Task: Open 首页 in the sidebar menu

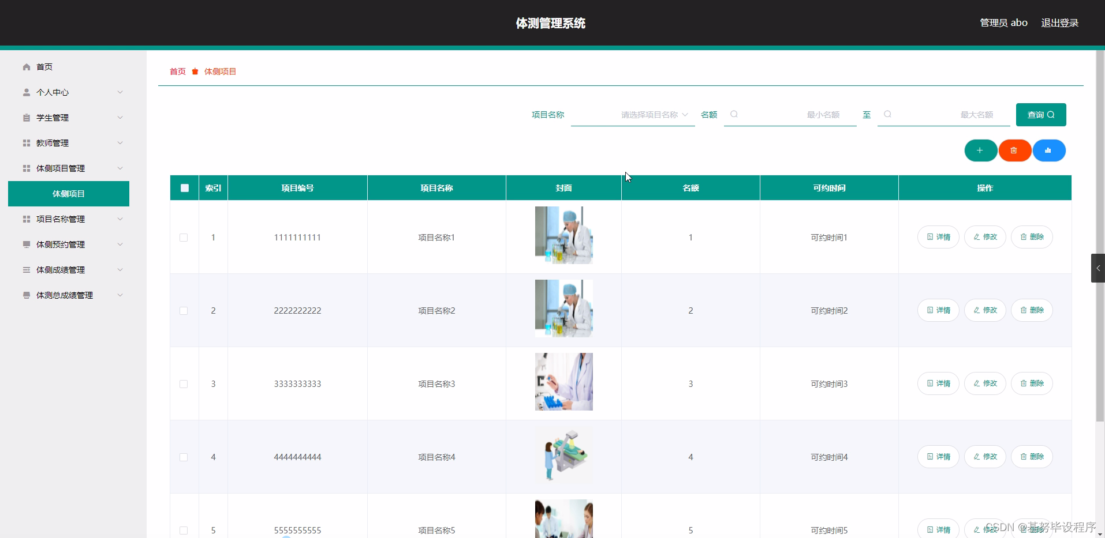Action: tap(69, 67)
